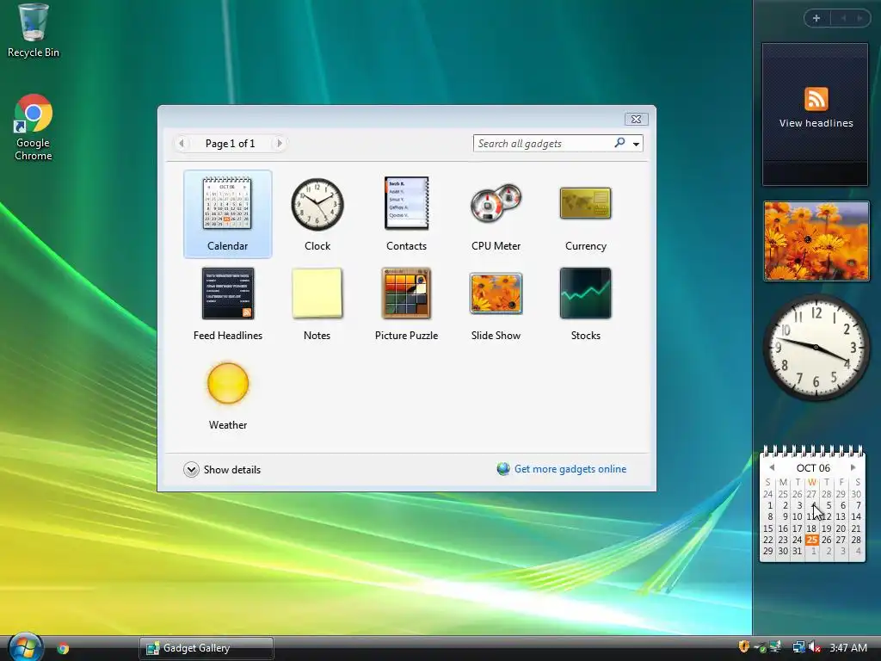This screenshot has width=881, height=661.
Task: Select the Weather gadget icon
Action: pyautogui.click(x=227, y=383)
